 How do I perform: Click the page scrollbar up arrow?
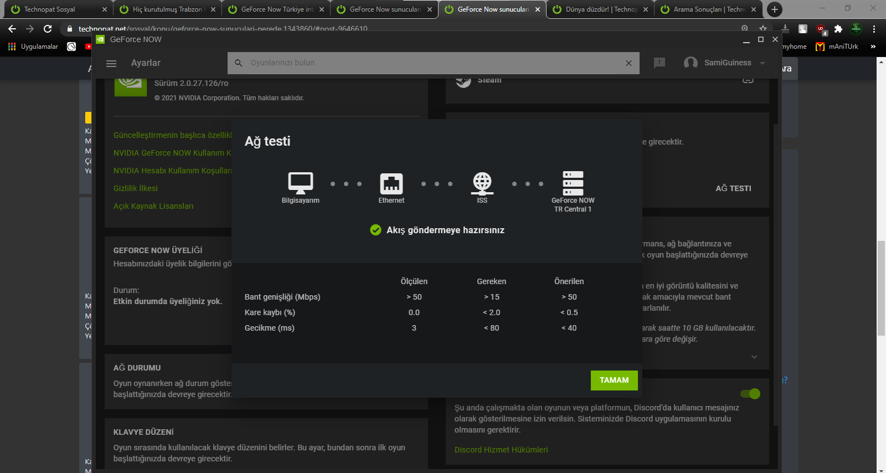(881, 61)
